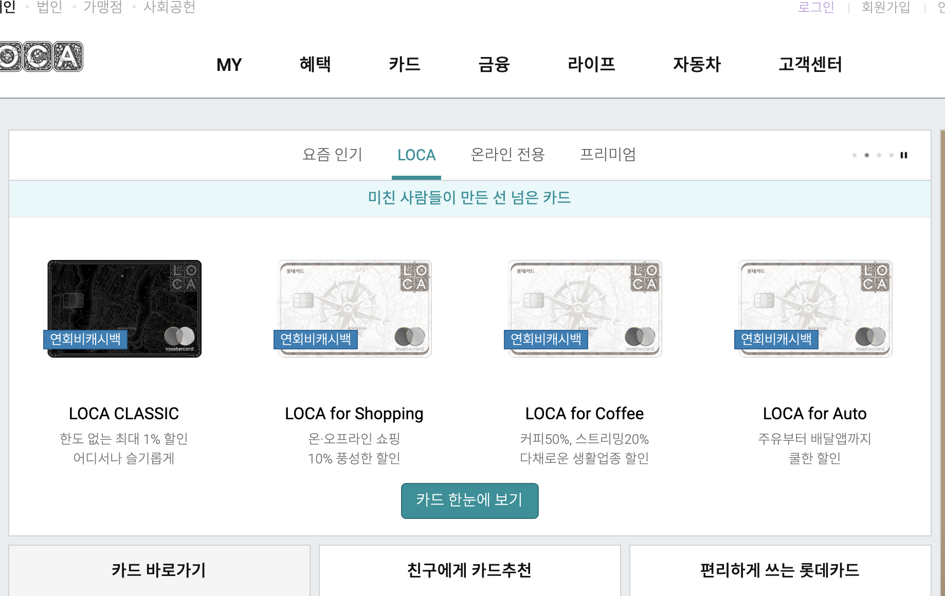Switch to the 온라인 전용 tab
The image size is (945, 596).
(507, 155)
